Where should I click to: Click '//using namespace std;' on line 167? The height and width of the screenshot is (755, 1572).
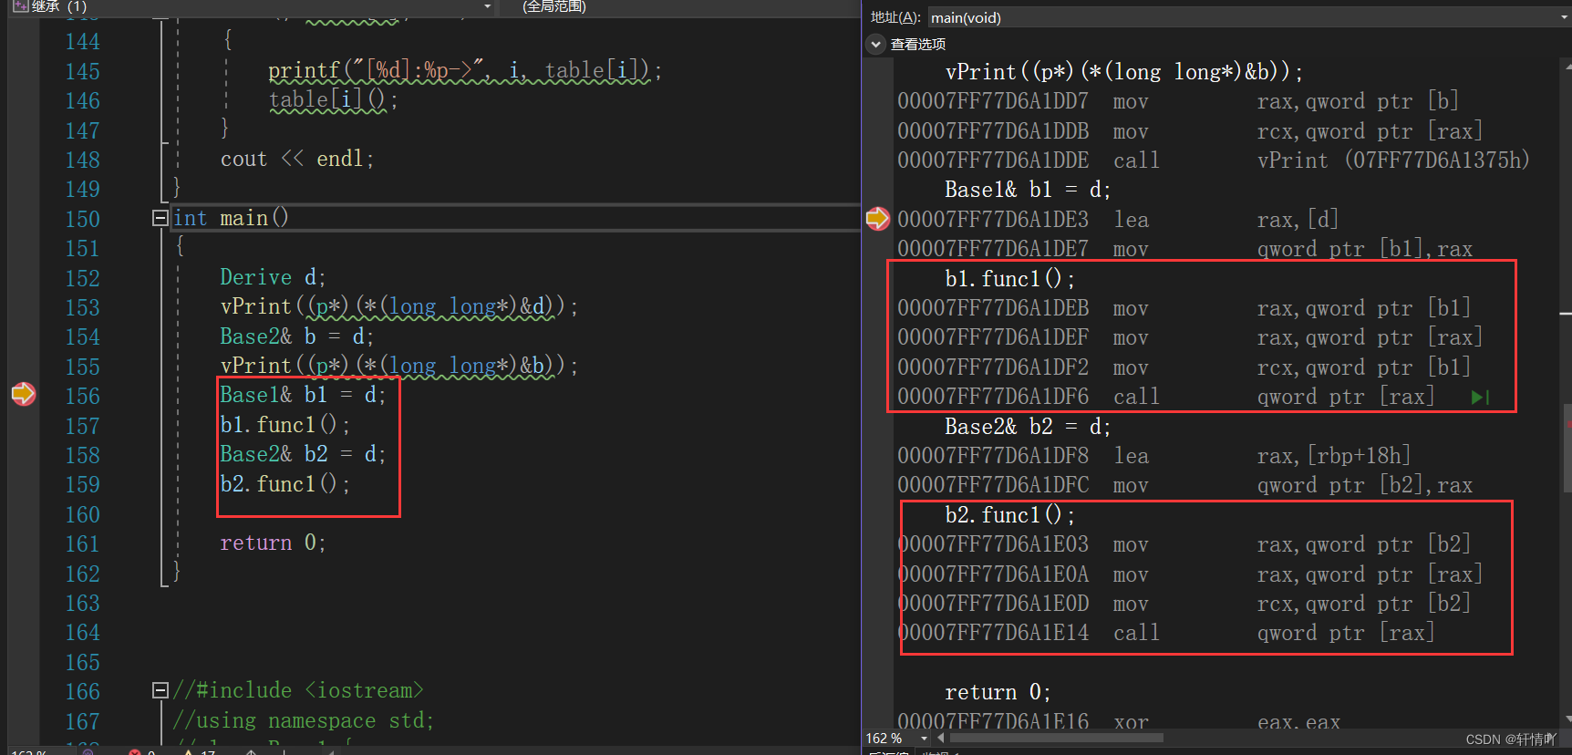(x=304, y=720)
